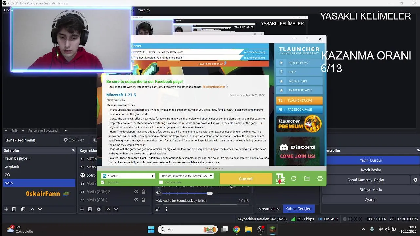This screenshot has width=420, height=236.
Task: Open Ayarlar settings button
Action: pyautogui.click(x=371, y=200)
